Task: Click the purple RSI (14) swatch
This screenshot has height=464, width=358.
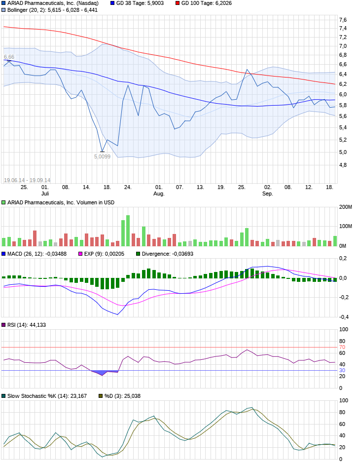Action: [x=3, y=325]
